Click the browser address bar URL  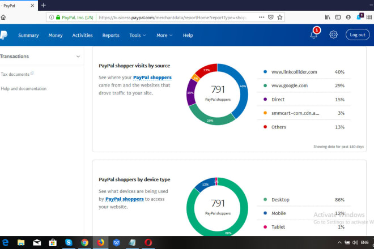pos(173,18)
